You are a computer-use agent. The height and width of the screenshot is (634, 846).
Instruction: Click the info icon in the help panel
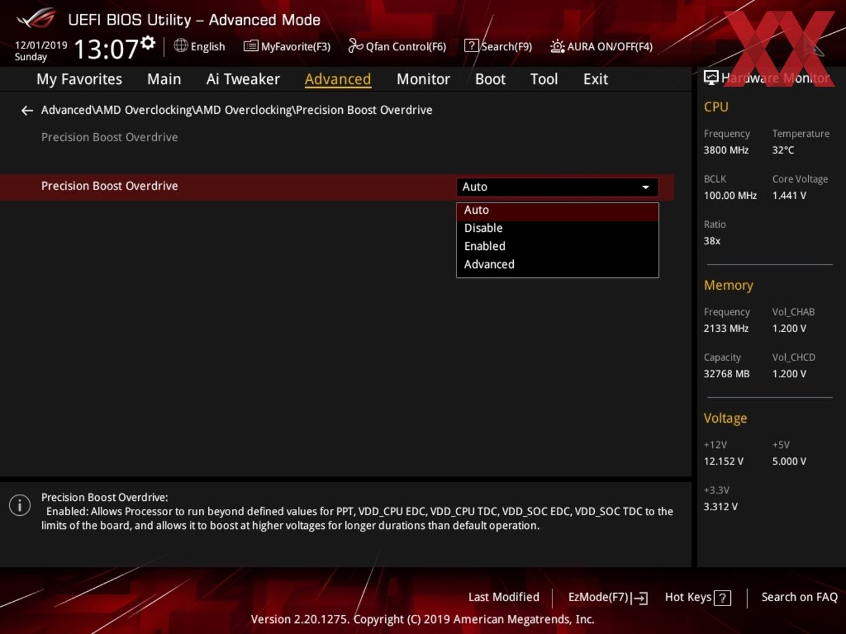(x=20, y=505)
